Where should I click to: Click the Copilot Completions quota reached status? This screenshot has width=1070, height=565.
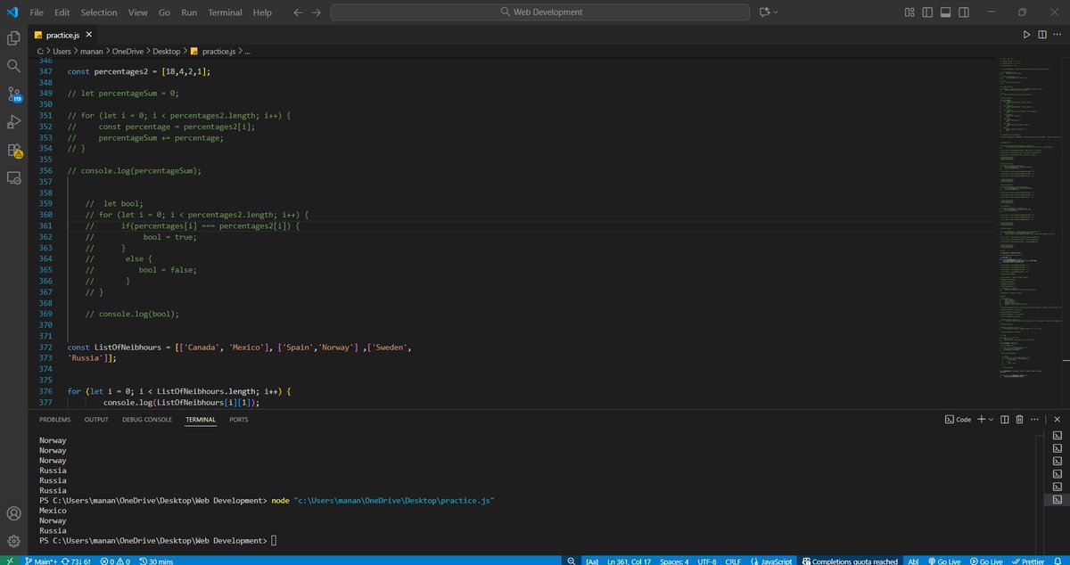point(849,561)
